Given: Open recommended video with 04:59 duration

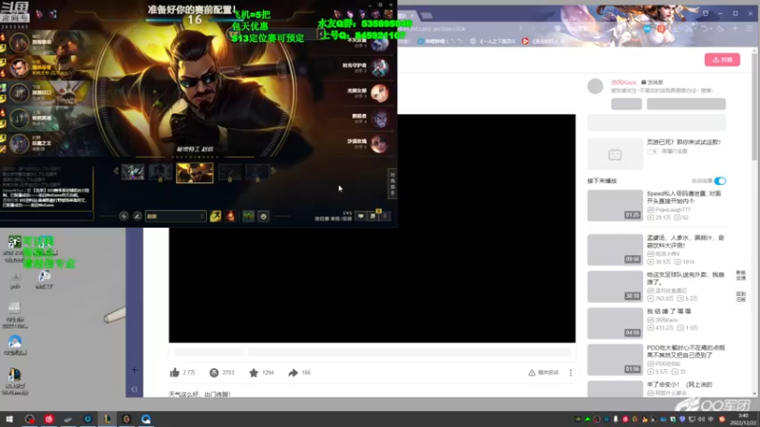Looking at the screenshot, I should coord(615,323).
